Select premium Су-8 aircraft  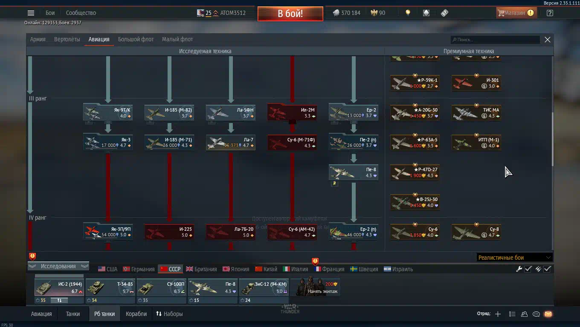(x=476, y=232)
